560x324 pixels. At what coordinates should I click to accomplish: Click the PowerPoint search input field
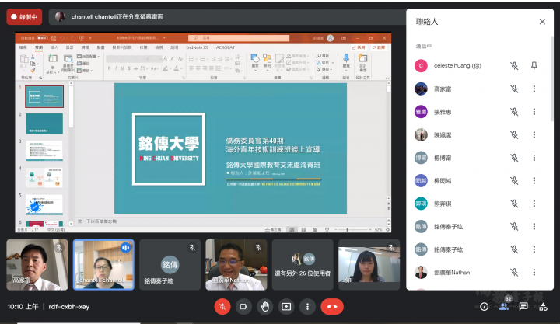[x=239, y=38]
